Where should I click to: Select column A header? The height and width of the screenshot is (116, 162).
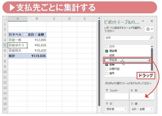(18, 19)
